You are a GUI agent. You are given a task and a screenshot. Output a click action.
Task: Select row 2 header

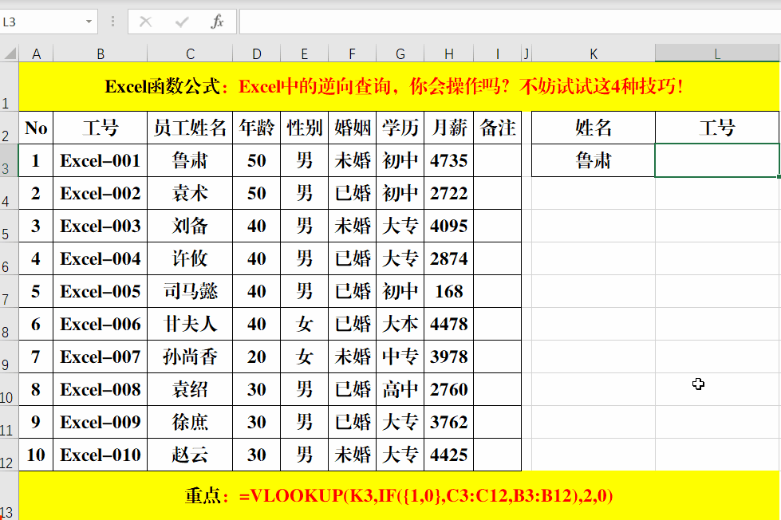(x=9, y=128)
